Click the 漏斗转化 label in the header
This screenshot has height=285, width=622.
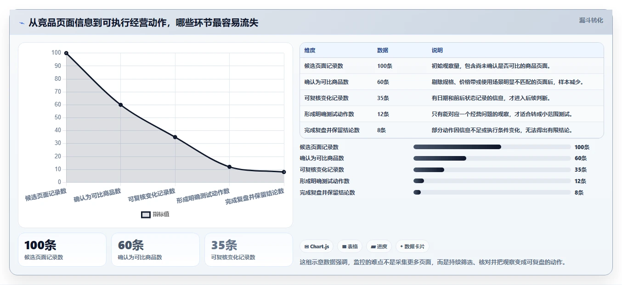pyautogui.click(x=591, y=20)
